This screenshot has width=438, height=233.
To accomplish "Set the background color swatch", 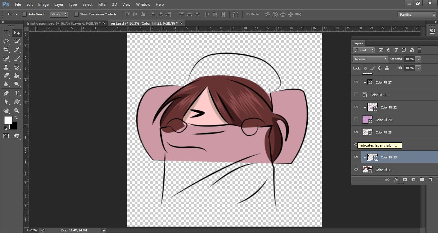I will pos(14,126).
